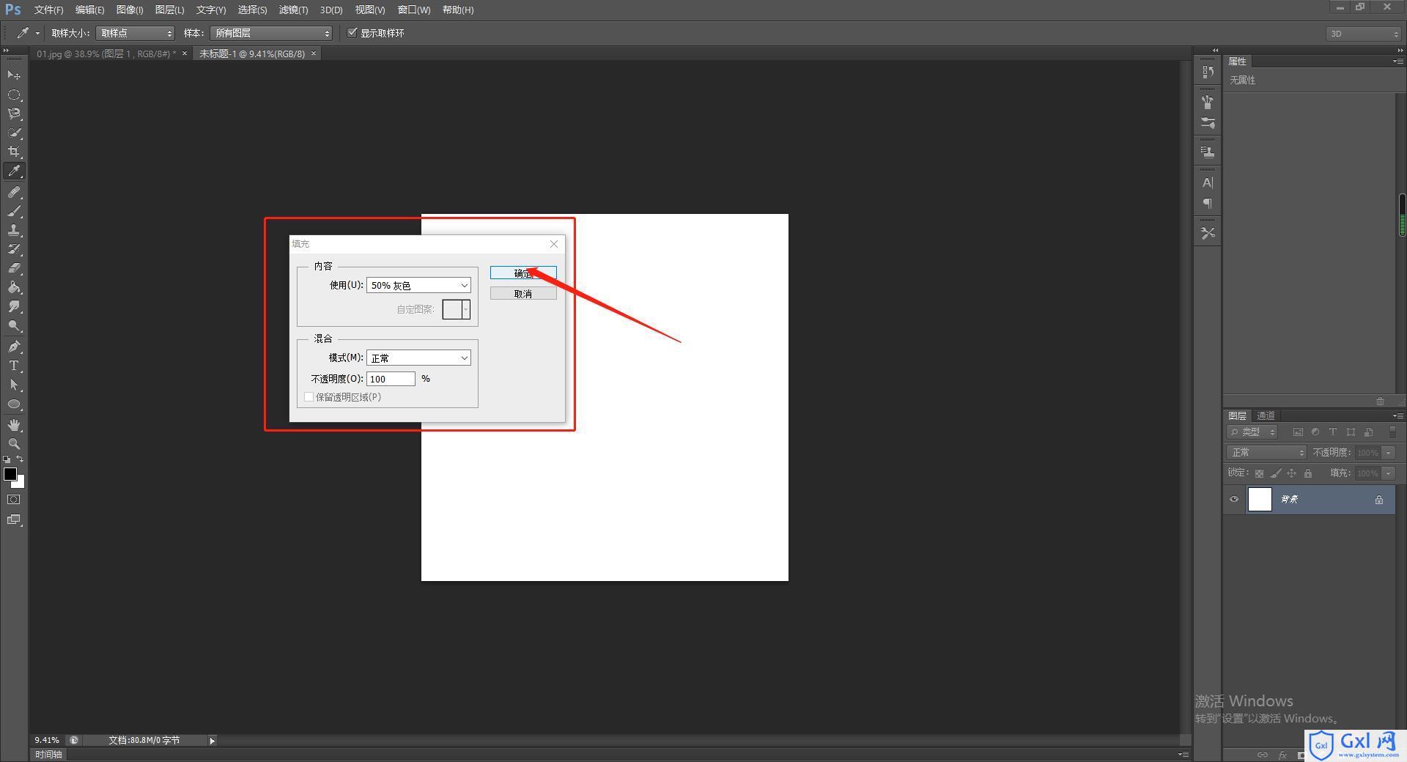Image resolution: width=1407 pixels, height=762 pixels.
Task: Close the Fill dialog
Action: [554, 244]
